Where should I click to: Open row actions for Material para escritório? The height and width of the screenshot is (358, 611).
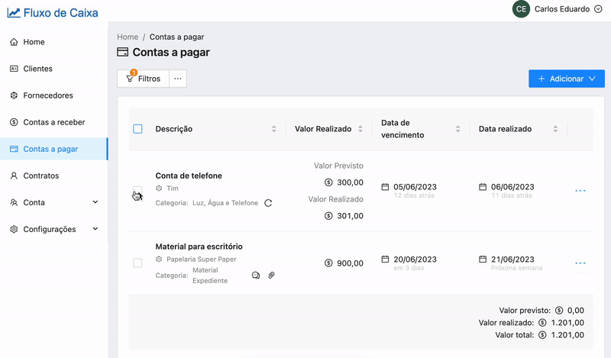(x=580, y=263)
